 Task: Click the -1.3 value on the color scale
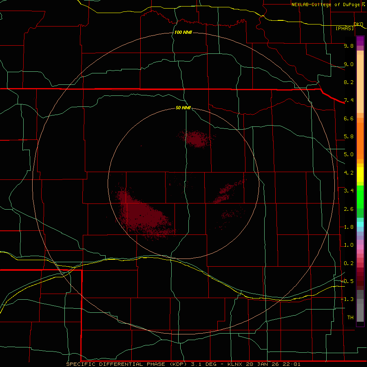[347, 299]
